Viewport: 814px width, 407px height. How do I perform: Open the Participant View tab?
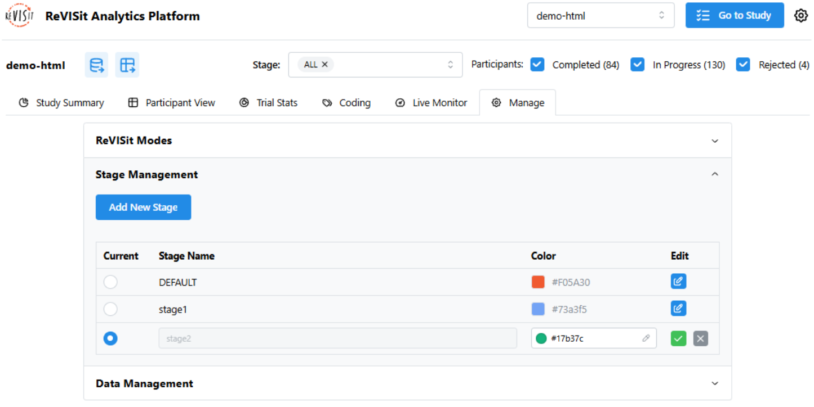(x=172, y=103)
